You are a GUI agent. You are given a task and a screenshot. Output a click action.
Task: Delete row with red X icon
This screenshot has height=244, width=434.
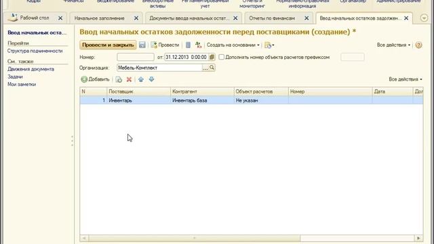coord(129,80)
